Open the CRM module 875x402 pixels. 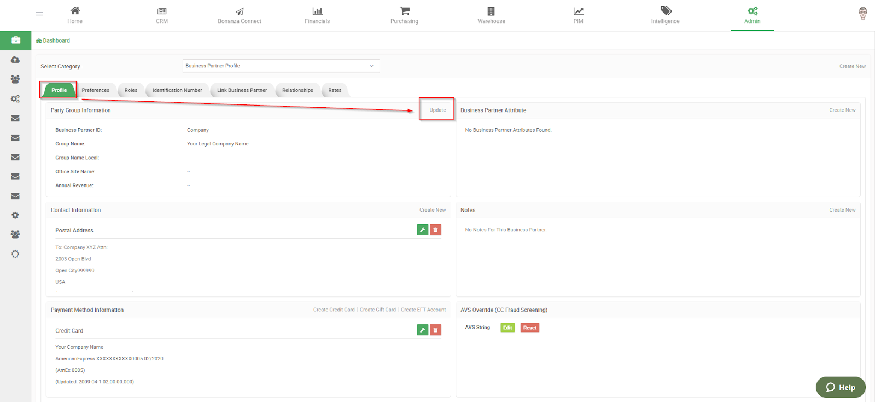coord(162,15)
